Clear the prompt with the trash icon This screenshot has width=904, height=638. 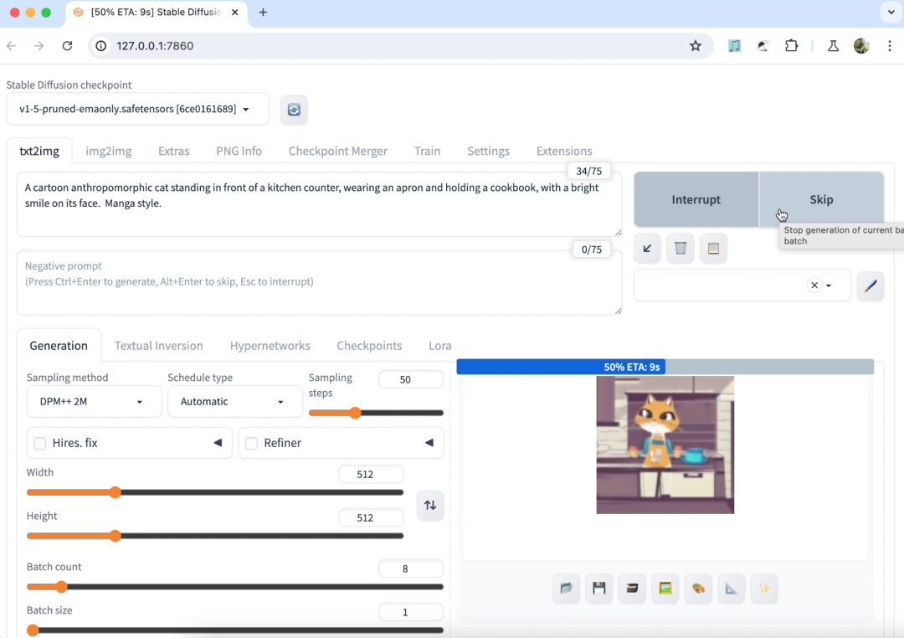pos(681,249)
